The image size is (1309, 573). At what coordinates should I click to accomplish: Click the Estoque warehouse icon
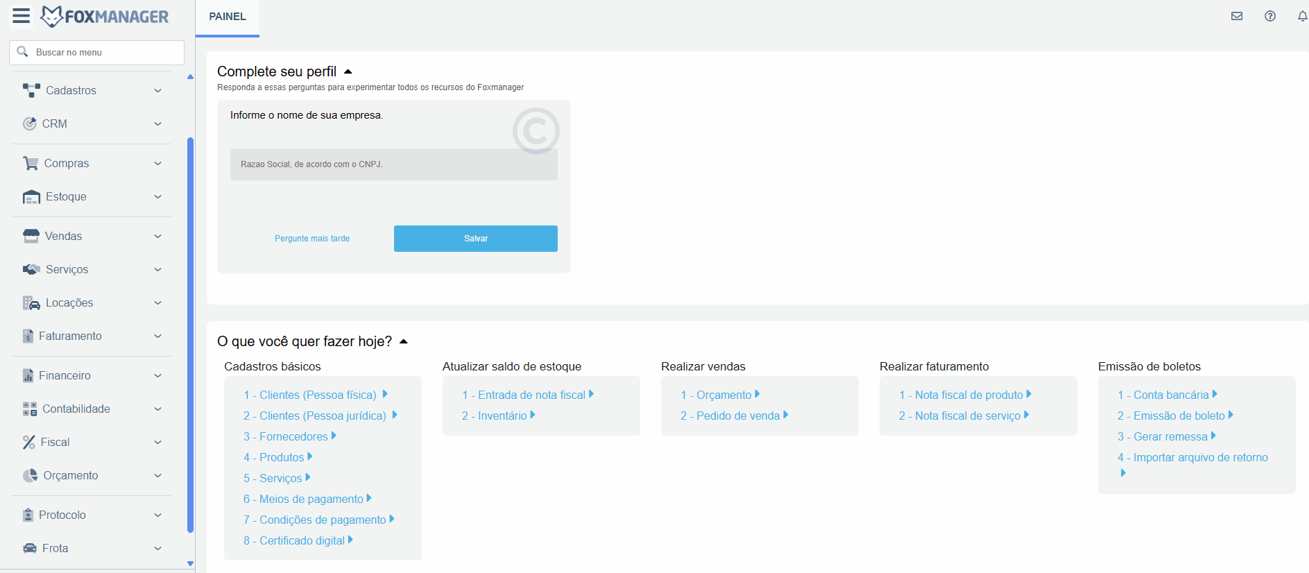coord(31,197)
